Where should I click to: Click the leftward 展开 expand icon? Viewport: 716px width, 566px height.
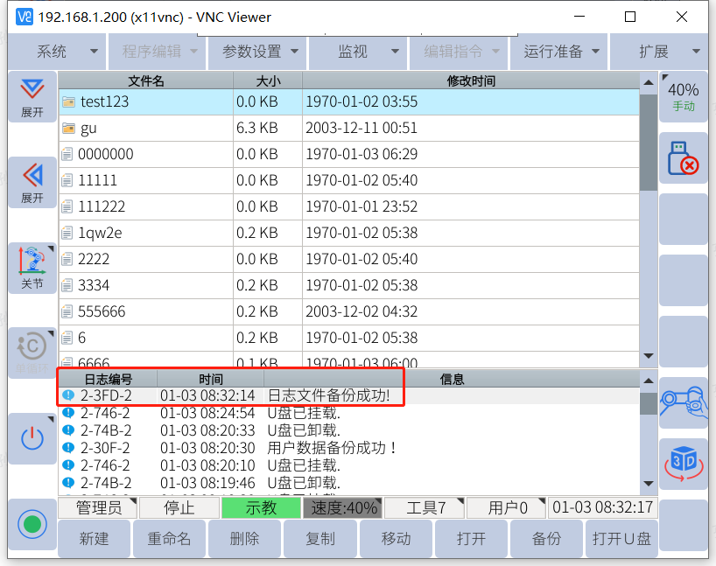(32, 182)
